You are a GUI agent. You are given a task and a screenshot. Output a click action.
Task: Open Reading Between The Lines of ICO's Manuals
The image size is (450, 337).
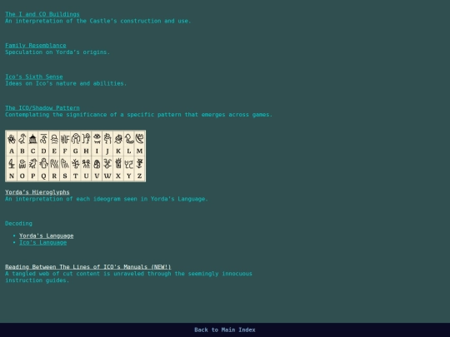(x=87, y=267)
